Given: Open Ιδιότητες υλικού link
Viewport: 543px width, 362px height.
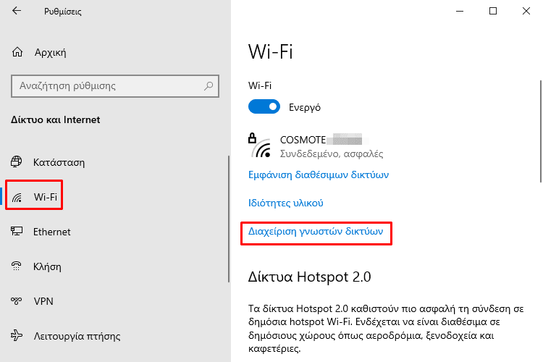Looking at the screenshot, I should tap(286, 203).
